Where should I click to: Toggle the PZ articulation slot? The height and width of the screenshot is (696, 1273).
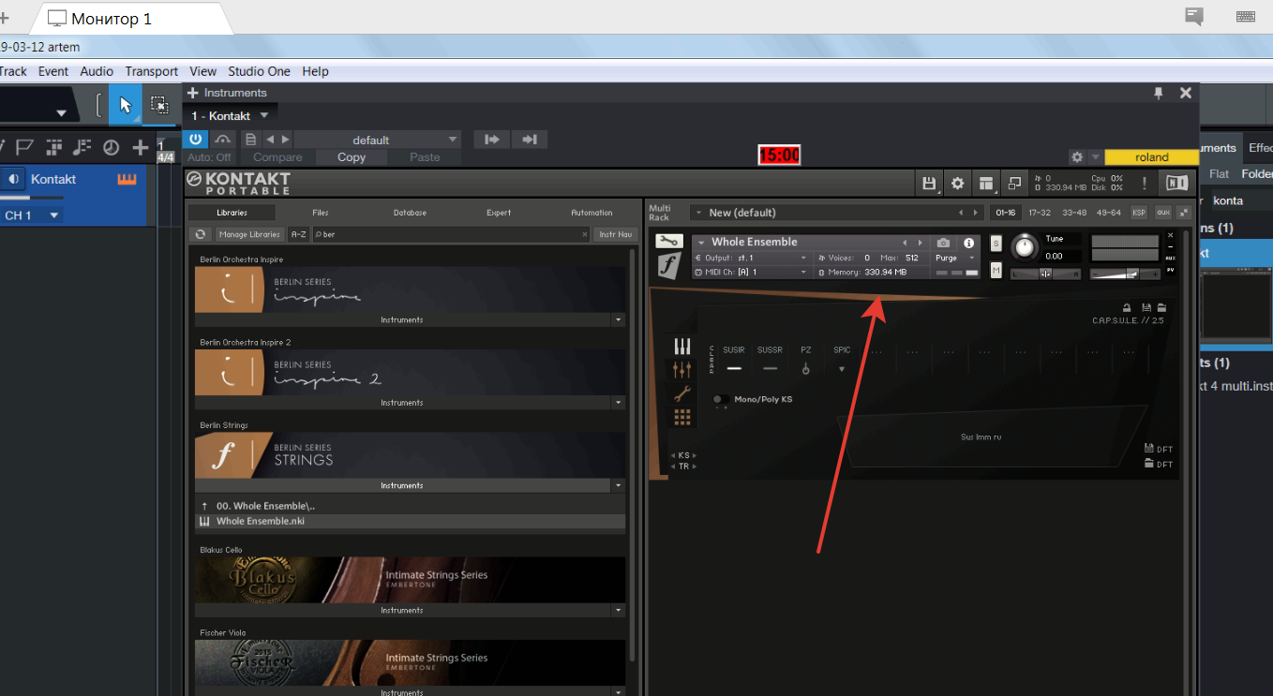805,368
